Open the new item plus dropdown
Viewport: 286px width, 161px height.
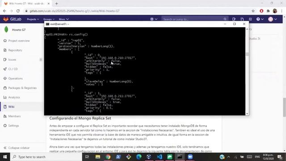[x=154, y=19]
